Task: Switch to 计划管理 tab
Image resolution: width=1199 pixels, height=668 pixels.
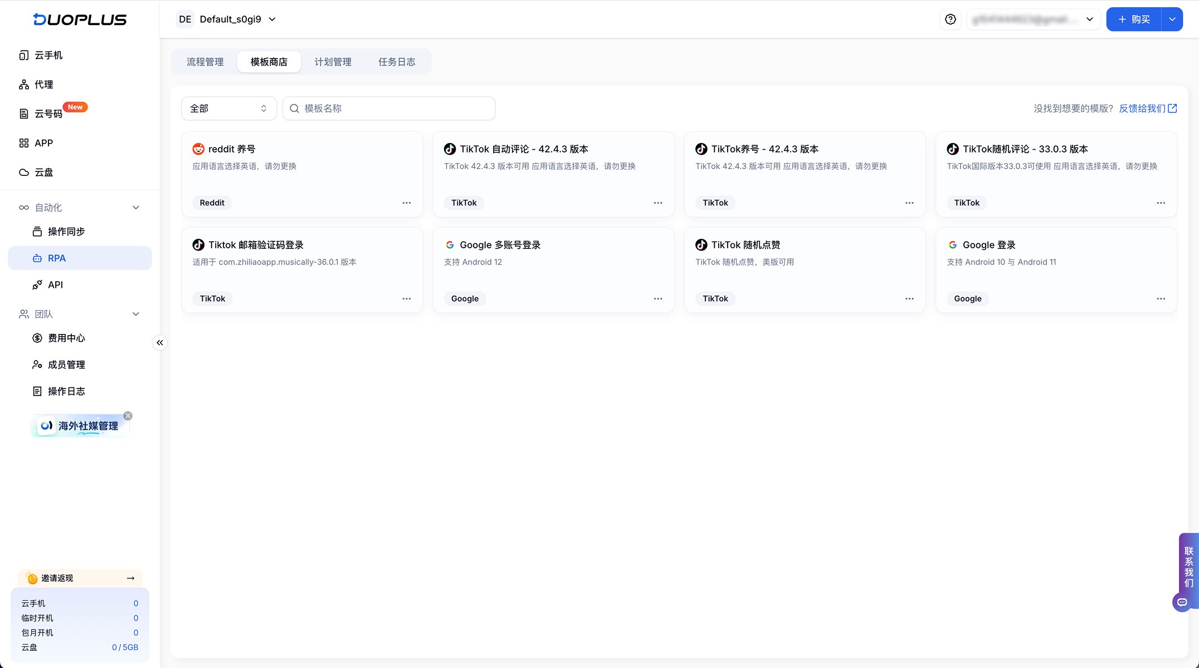Action: tap(333, 62)
